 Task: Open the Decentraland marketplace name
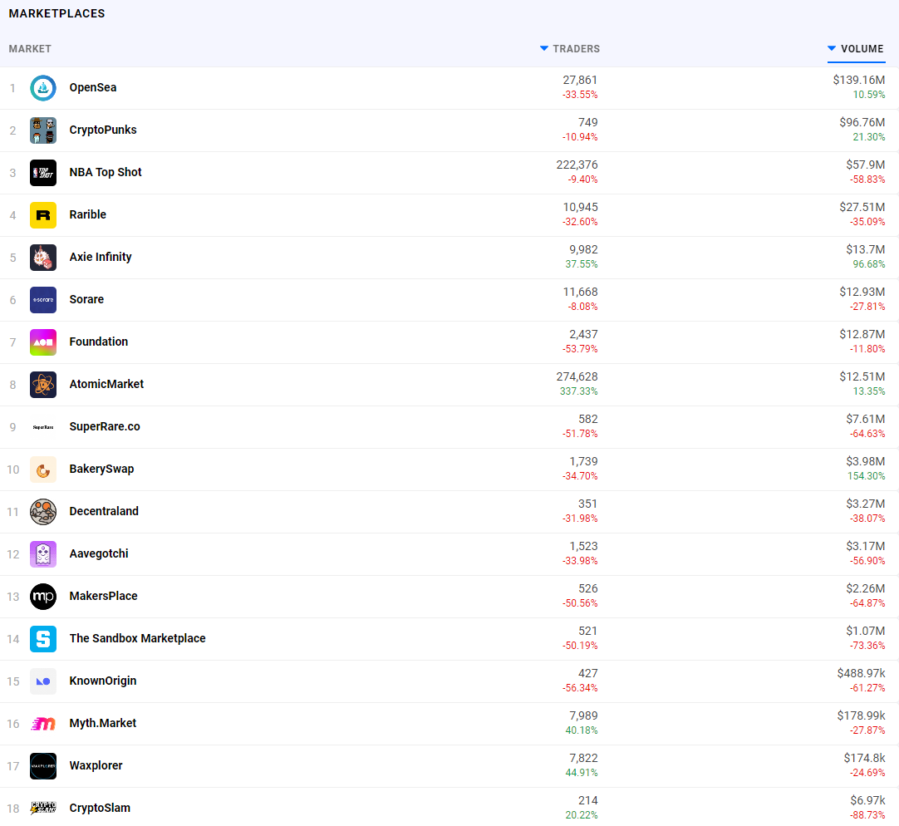(104, 512)
